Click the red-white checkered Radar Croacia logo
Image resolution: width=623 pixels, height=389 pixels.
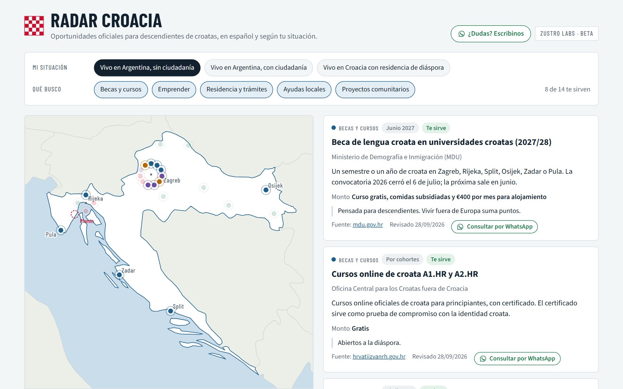pos(34,26)
